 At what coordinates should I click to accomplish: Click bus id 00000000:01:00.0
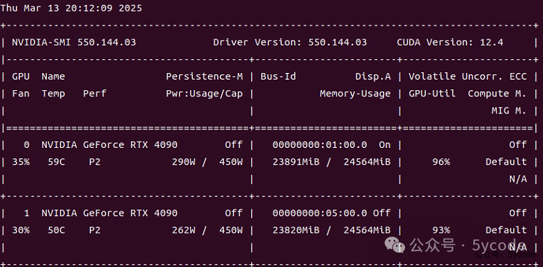[320, 145]
